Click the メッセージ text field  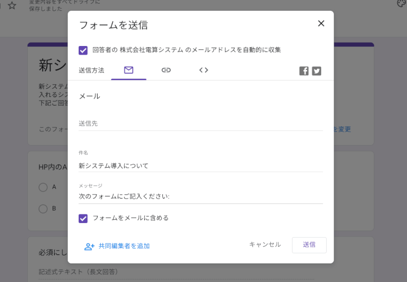point(200,196)
